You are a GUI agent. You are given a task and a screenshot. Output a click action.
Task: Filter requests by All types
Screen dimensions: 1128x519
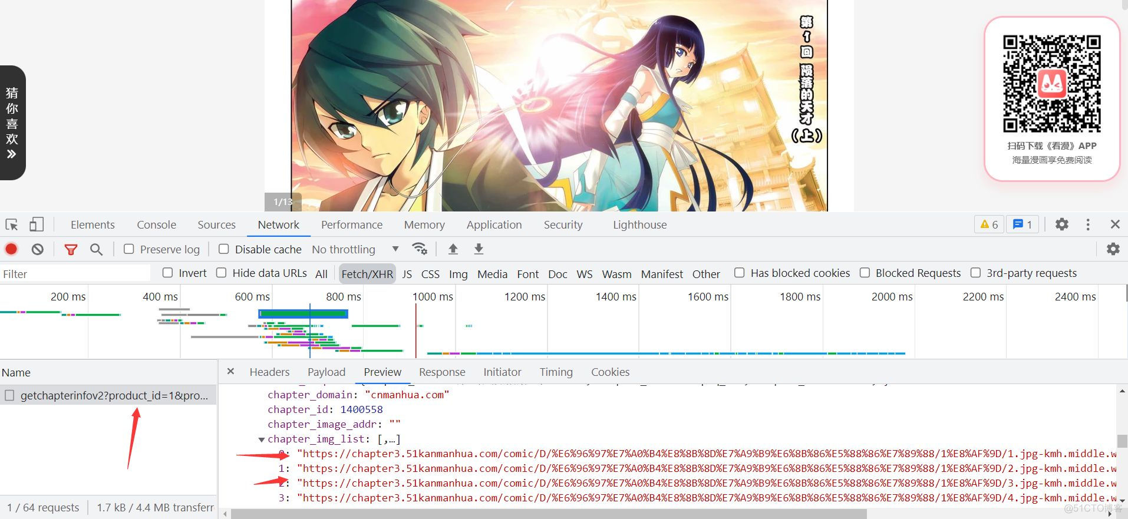click(321, 274)
